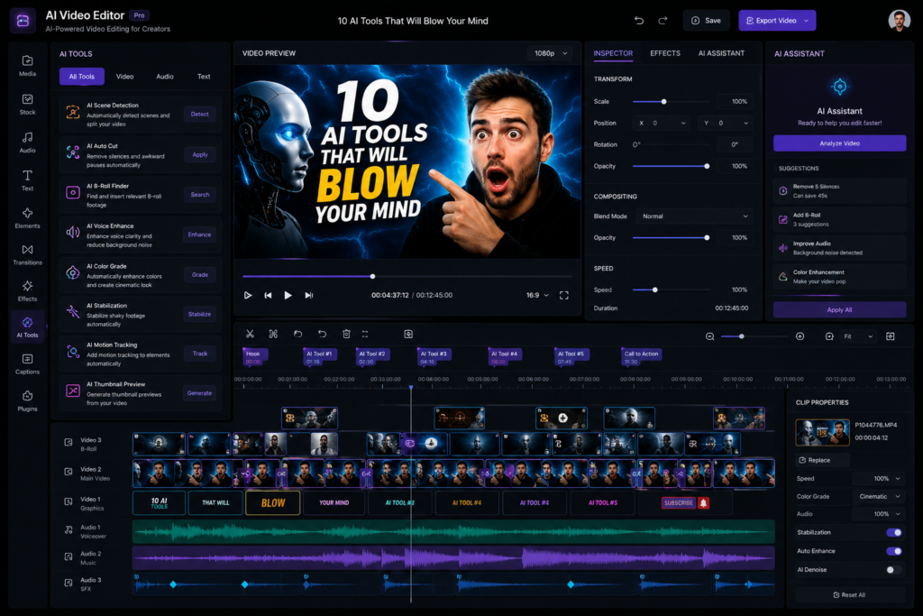
Task: Click Reset All in Clip Properties
Action: [849, 594]
